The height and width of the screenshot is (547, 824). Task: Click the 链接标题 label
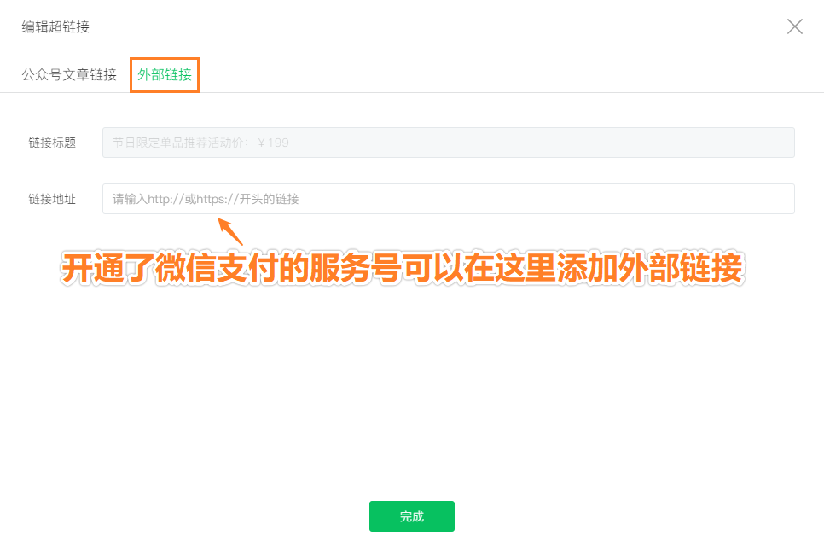[x=52, y=143]
